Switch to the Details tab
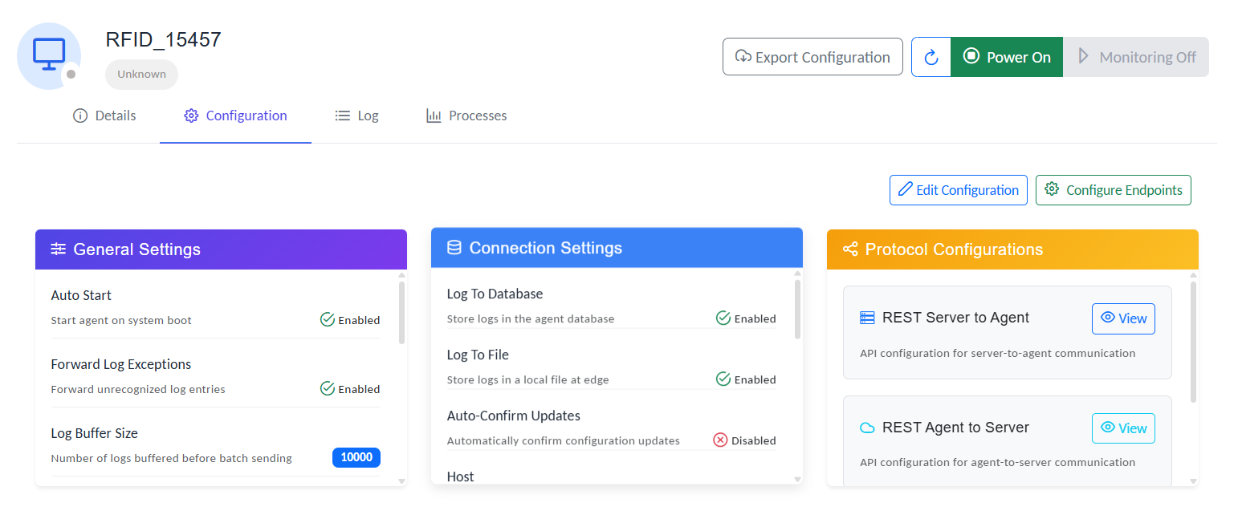1238x523 pixels. point(104,116)
